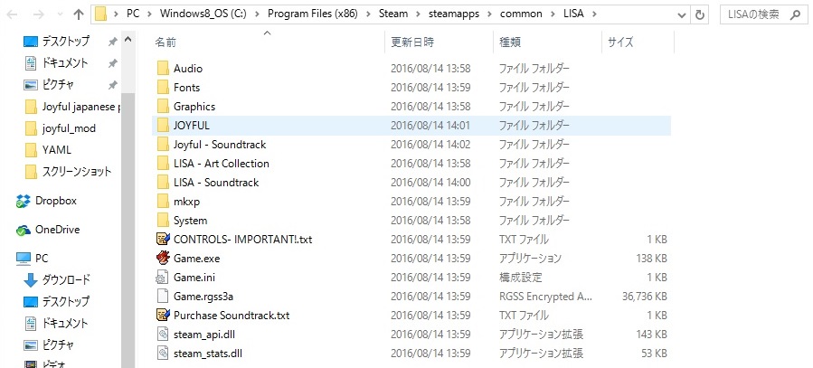Select the mkxp folder icon
The width and height of the screenshot is (813, 368).
[x=163, y=201]
